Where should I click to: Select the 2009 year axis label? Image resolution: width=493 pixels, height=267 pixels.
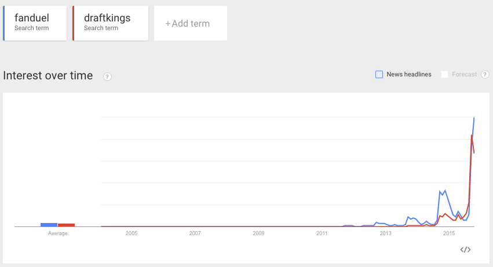click(258, 233)
